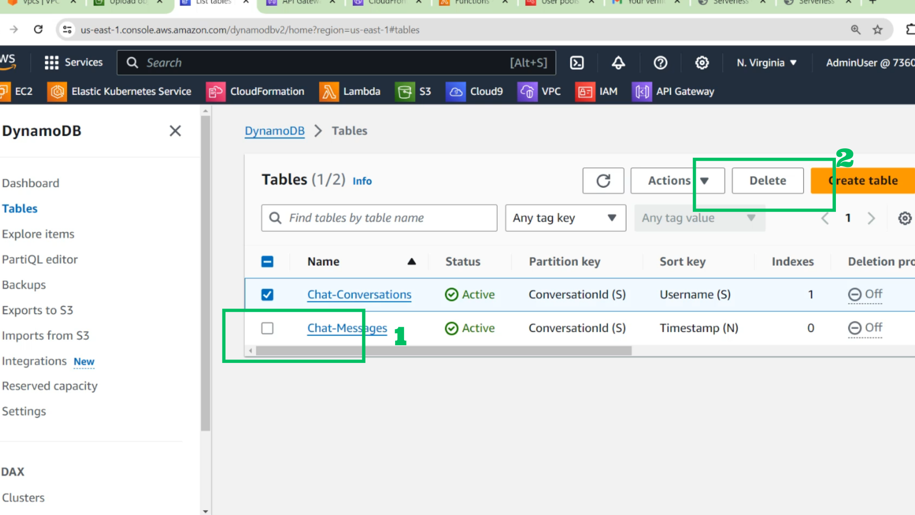Open the Chat-Messages table link

pos(347,328)
